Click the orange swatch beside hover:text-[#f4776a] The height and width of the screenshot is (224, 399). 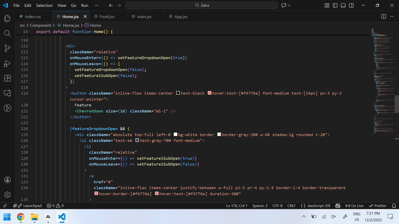pyautogui.click(x=209, y=93)
